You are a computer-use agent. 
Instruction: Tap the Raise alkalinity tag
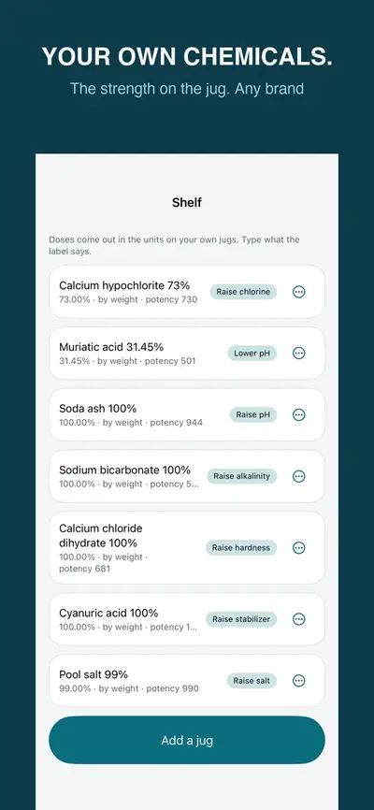point(242,476)
